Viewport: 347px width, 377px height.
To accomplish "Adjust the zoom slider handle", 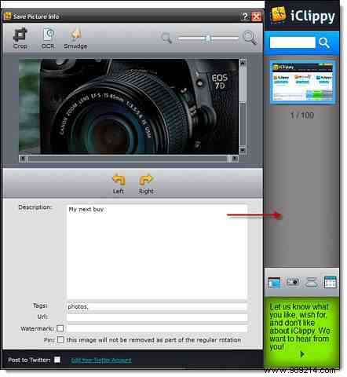I will pyautogui.click(x=208, y=38).
